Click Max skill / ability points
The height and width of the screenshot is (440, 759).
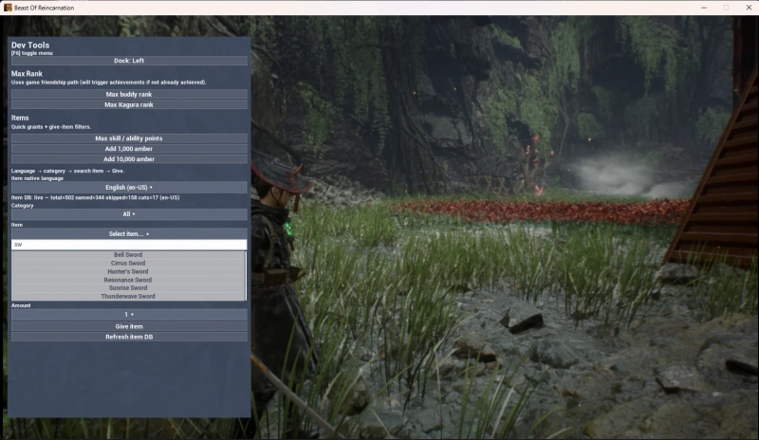coord(129,138)
